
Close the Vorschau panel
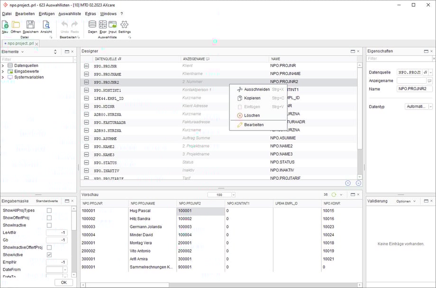click(358, 195)
